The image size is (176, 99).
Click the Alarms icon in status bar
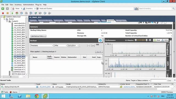[x=11, y=92]
